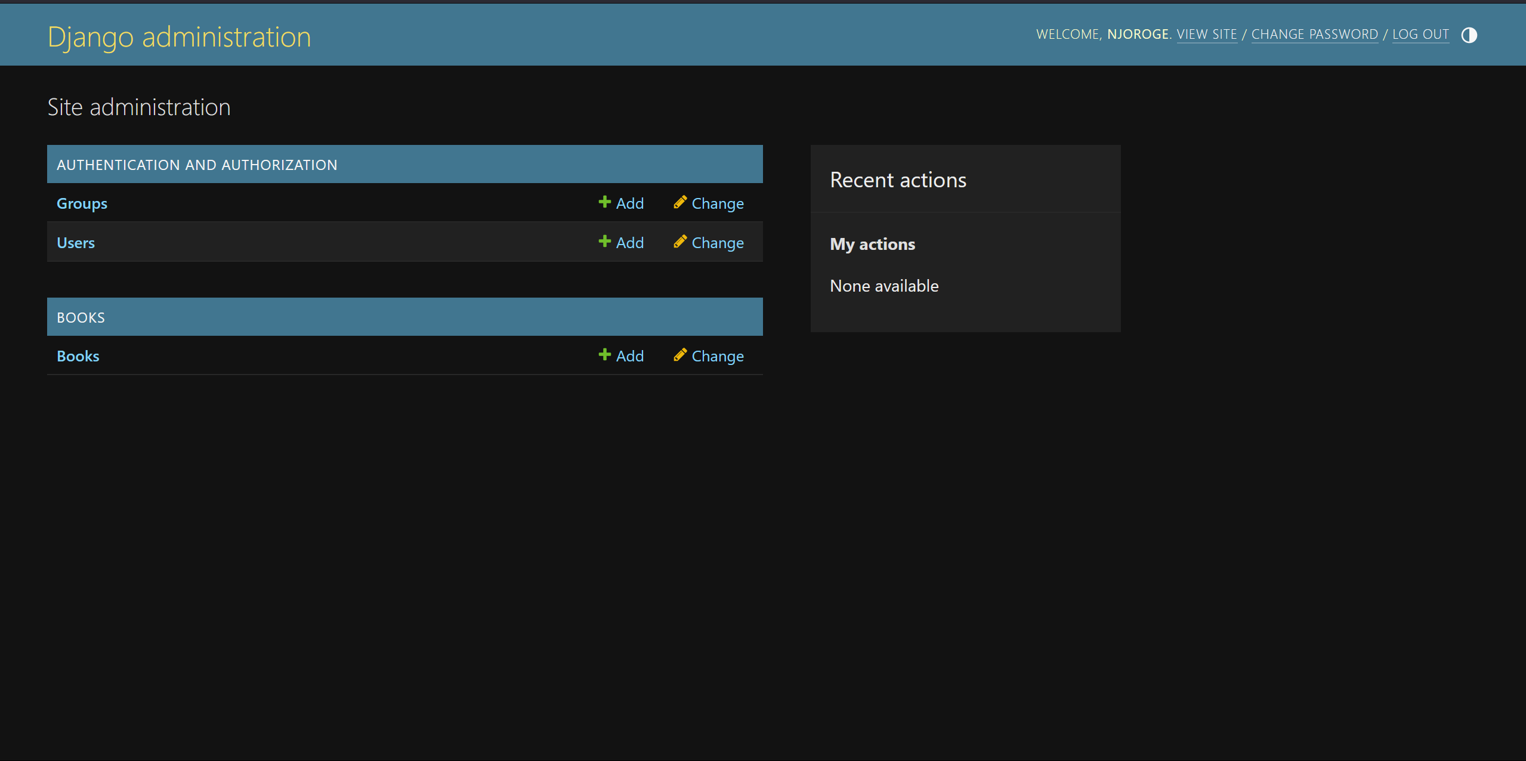Click the AUTHENTICATION AND AUTHORIZATION section header

tap(197, 164)
